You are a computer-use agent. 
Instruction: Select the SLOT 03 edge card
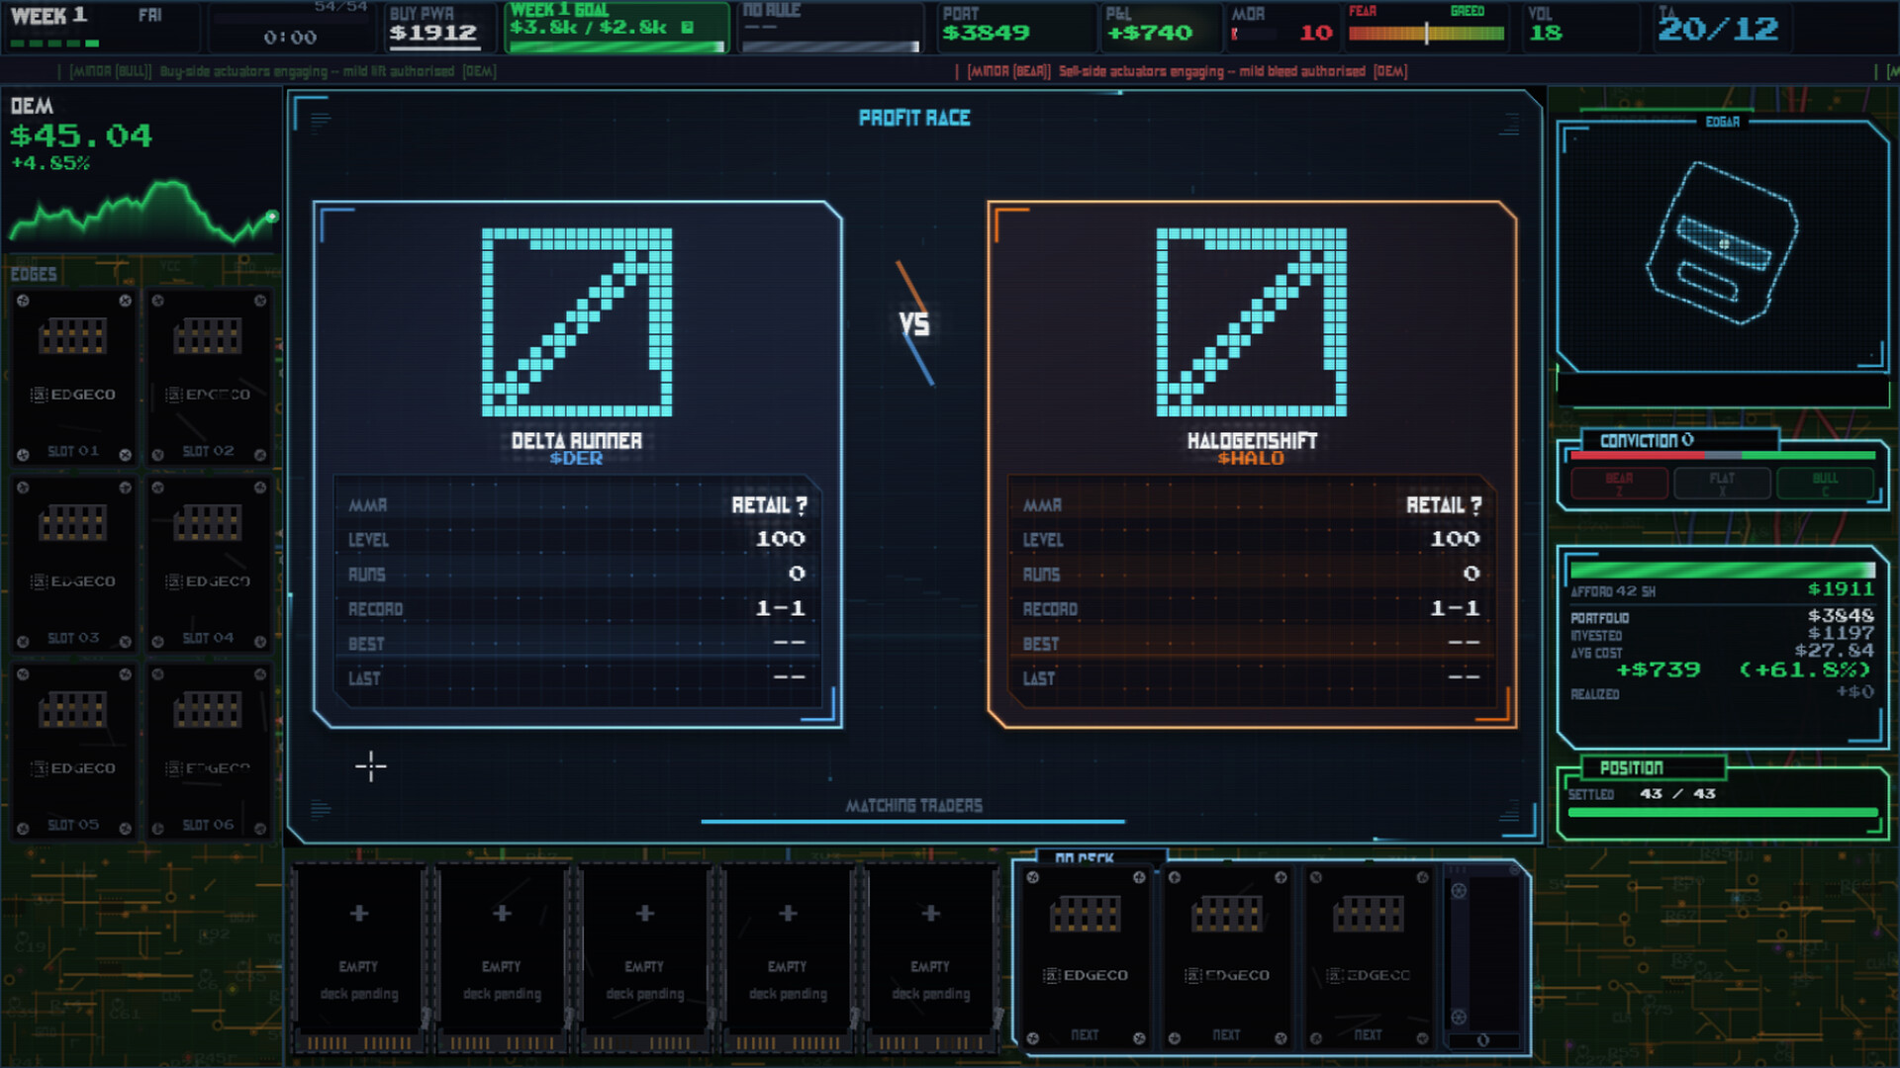pyautogui.click(x=74, y=564)
